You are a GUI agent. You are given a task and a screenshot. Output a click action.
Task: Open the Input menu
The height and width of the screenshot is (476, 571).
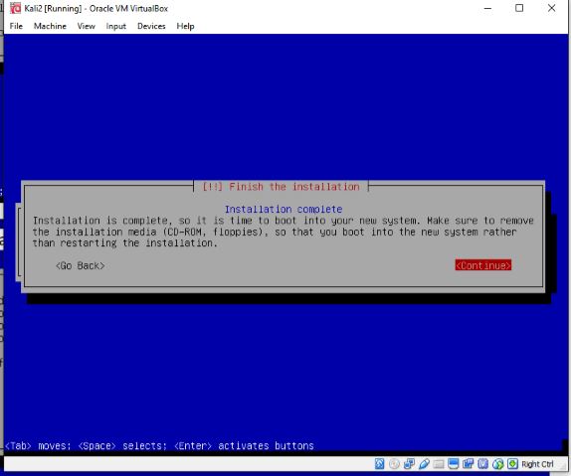pos(115,26)
